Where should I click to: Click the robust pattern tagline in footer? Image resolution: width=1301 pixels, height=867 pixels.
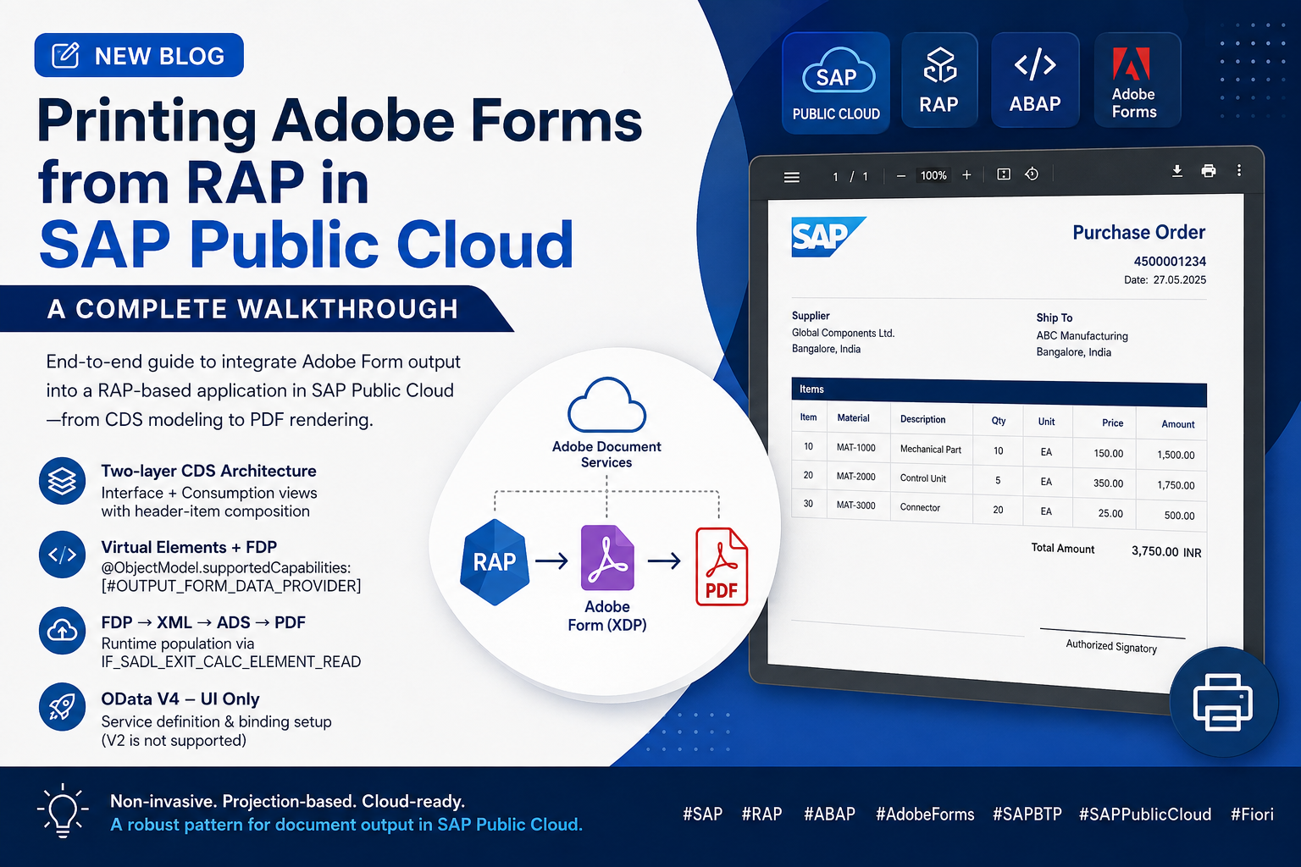346,825
